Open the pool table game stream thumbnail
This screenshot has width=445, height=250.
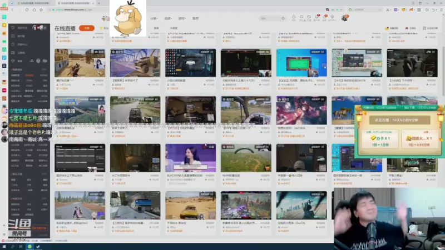(301, 63)
